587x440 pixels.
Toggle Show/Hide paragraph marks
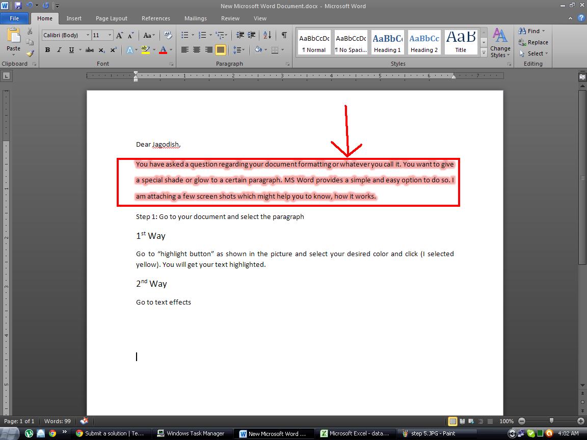tap(283, 35)
